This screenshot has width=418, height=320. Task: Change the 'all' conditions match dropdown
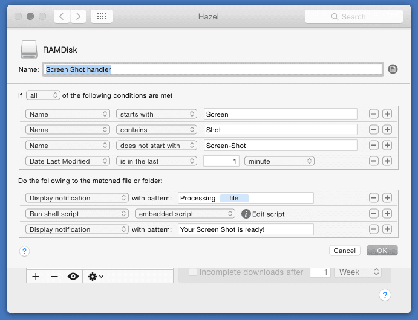point(43,95)
